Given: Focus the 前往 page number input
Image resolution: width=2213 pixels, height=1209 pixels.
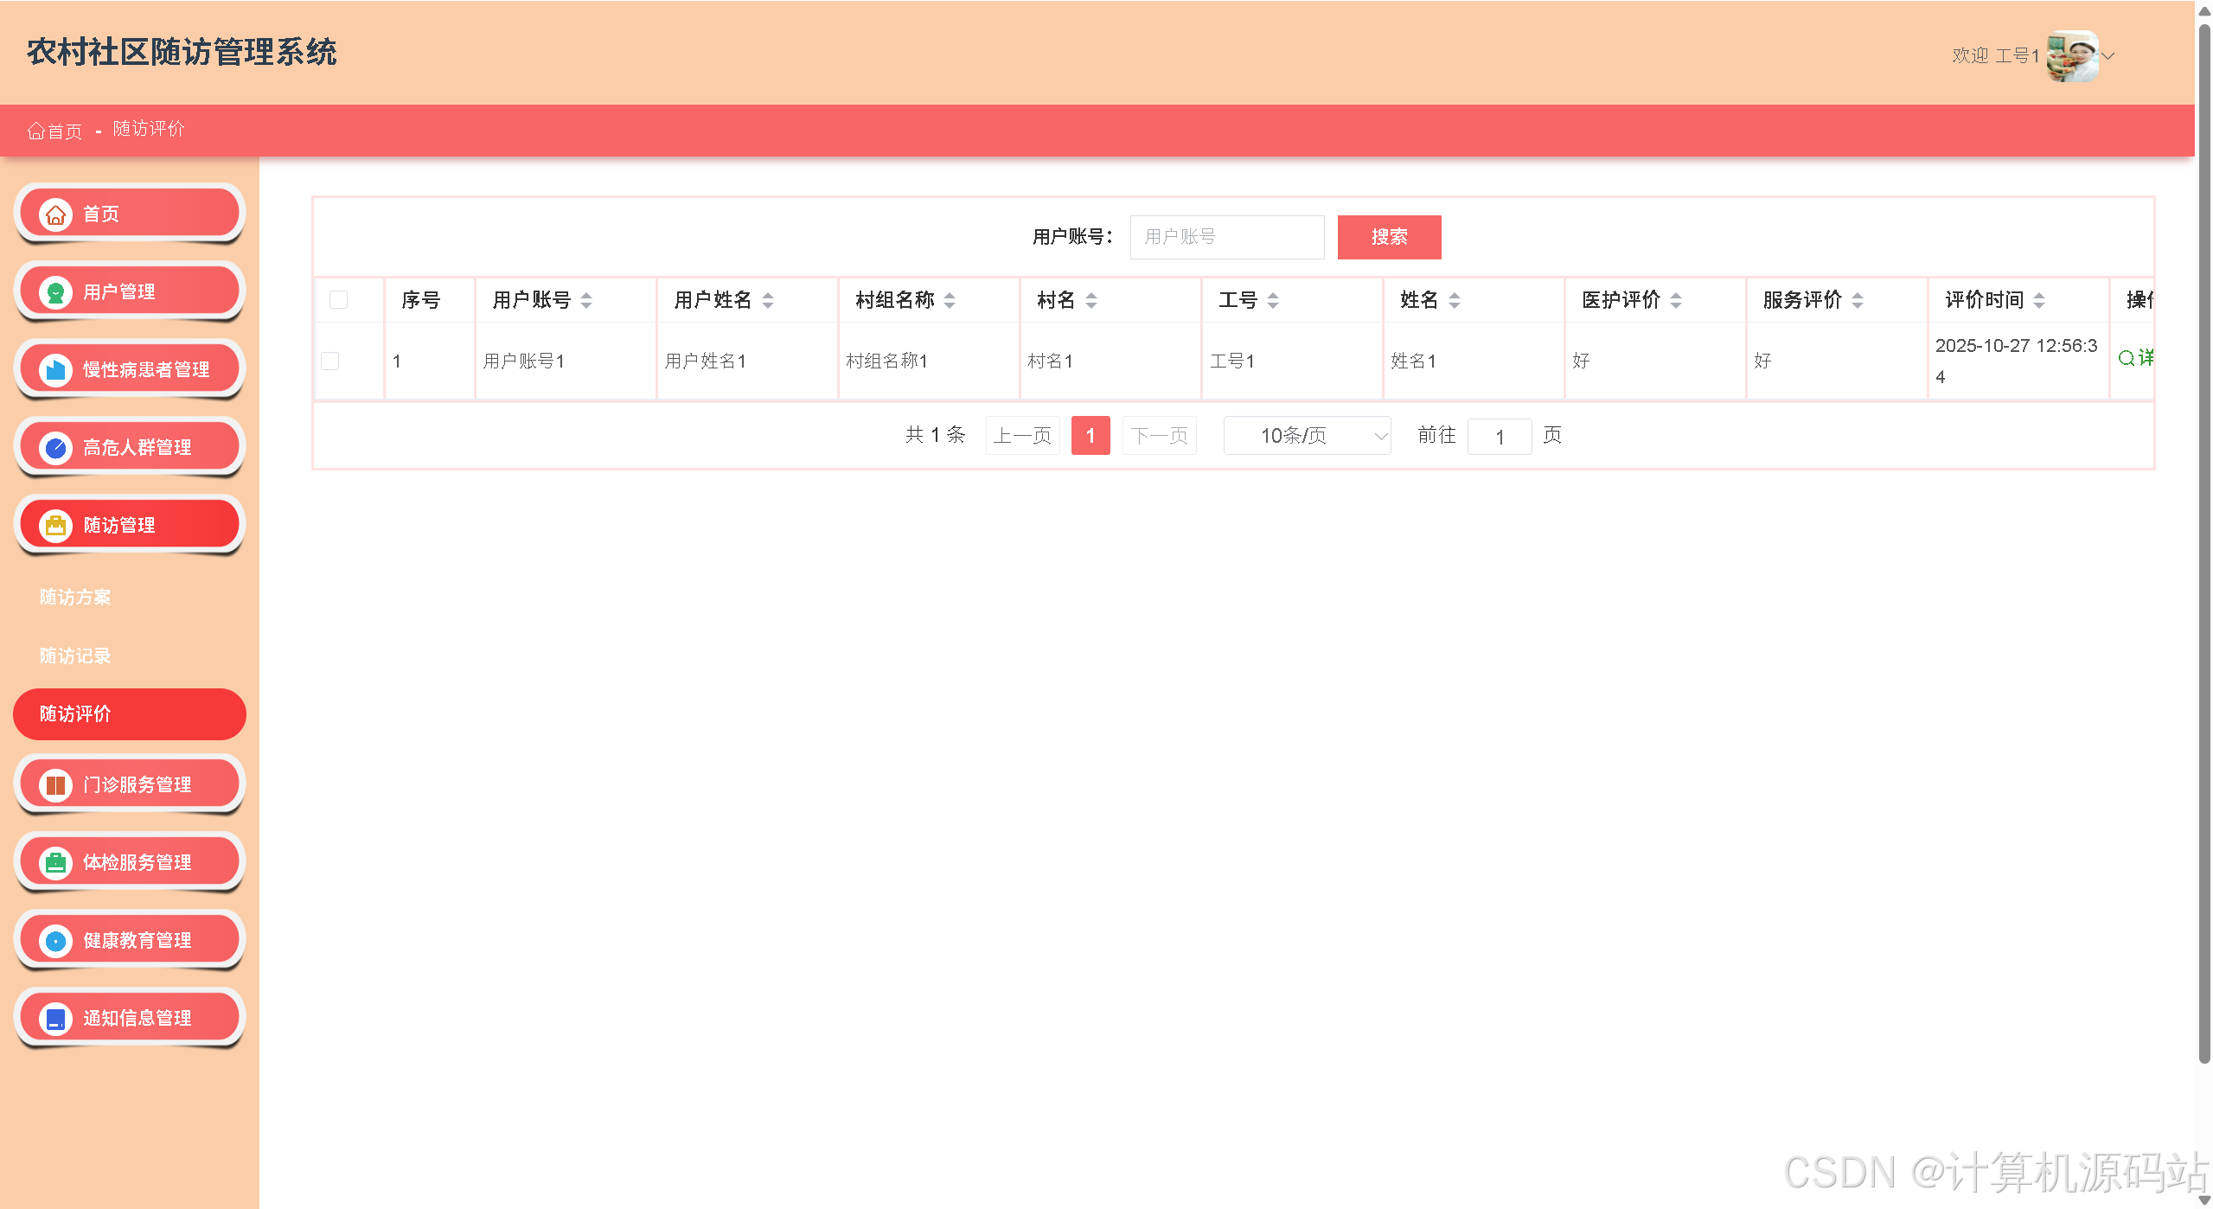Looking at the screenshot, I should (1500, 437).
